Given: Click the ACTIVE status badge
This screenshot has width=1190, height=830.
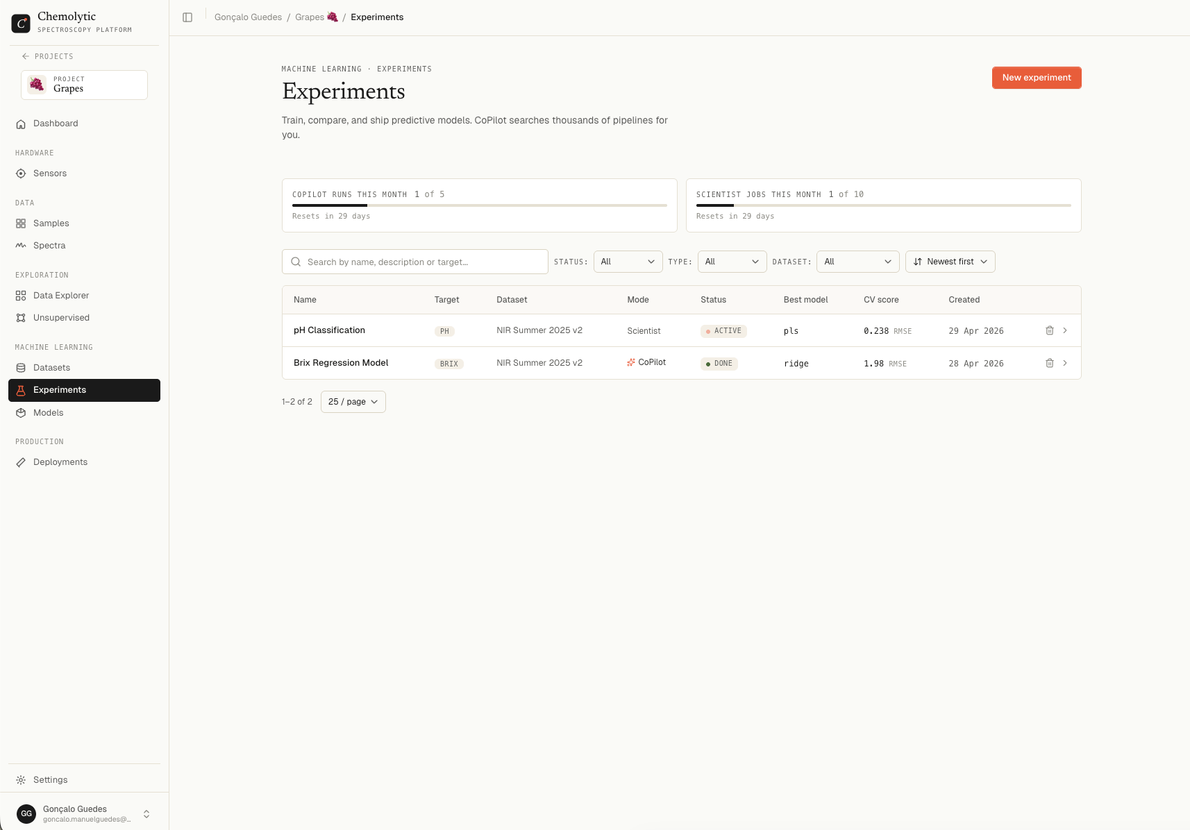Looking at the screenshot, I should [x=723, y=331].
